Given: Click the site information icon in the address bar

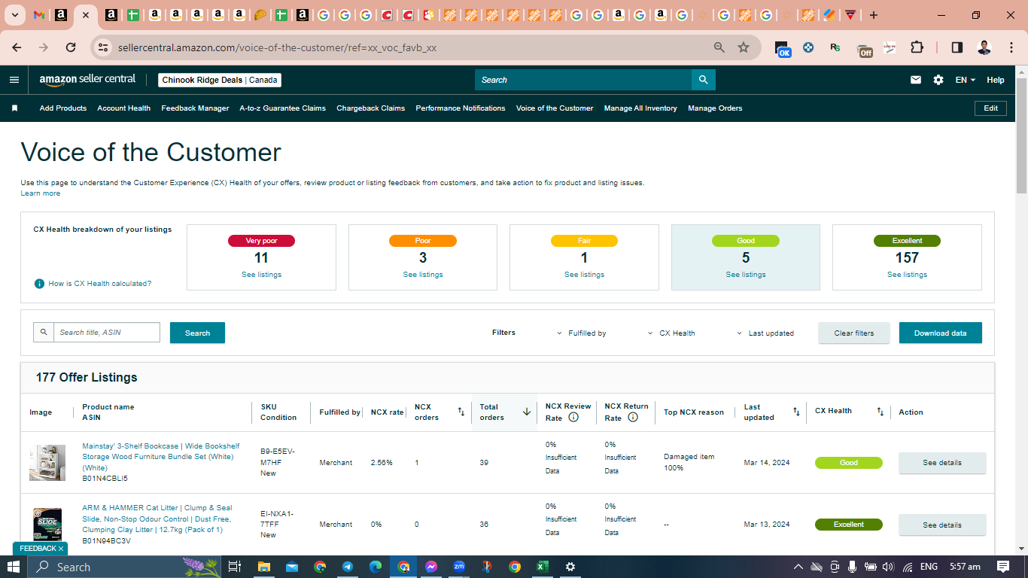Looking at the screenshot, I should click(105, 47).
